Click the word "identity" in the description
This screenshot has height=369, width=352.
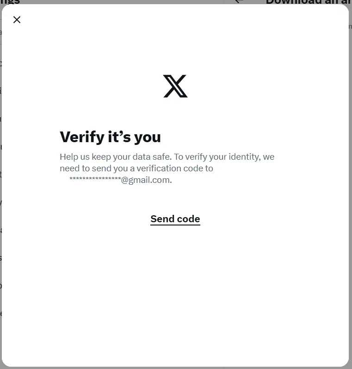(x=245, y=157)
